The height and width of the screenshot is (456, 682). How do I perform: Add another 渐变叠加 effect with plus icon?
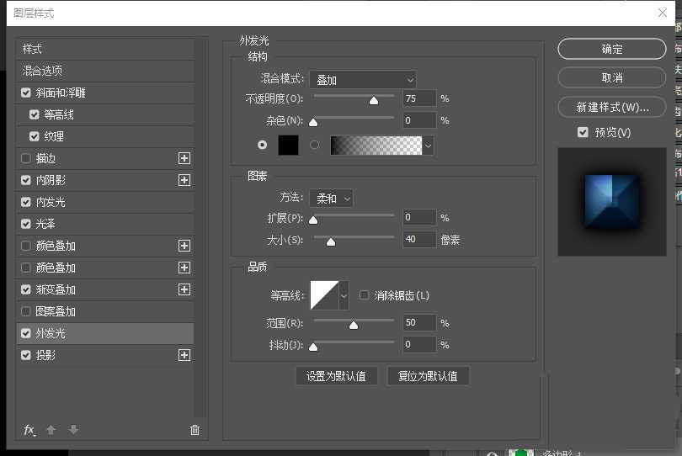(184, 289)
